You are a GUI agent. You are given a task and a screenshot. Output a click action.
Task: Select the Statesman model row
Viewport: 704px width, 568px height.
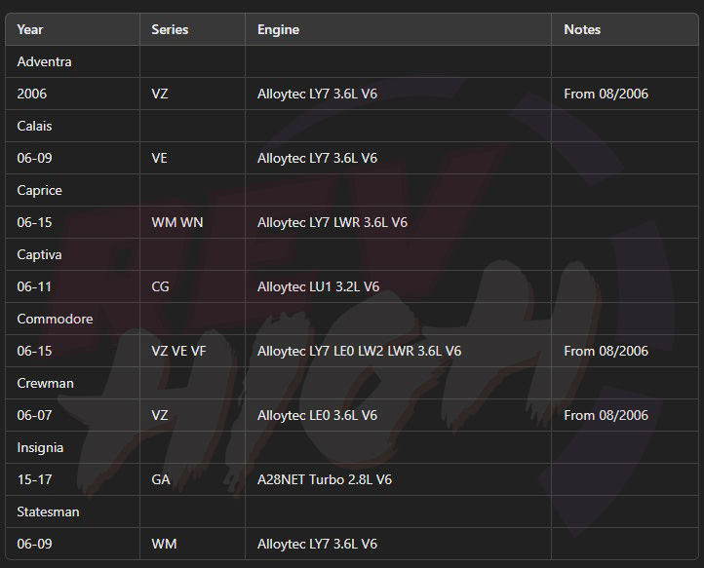[x=352, y=511]
